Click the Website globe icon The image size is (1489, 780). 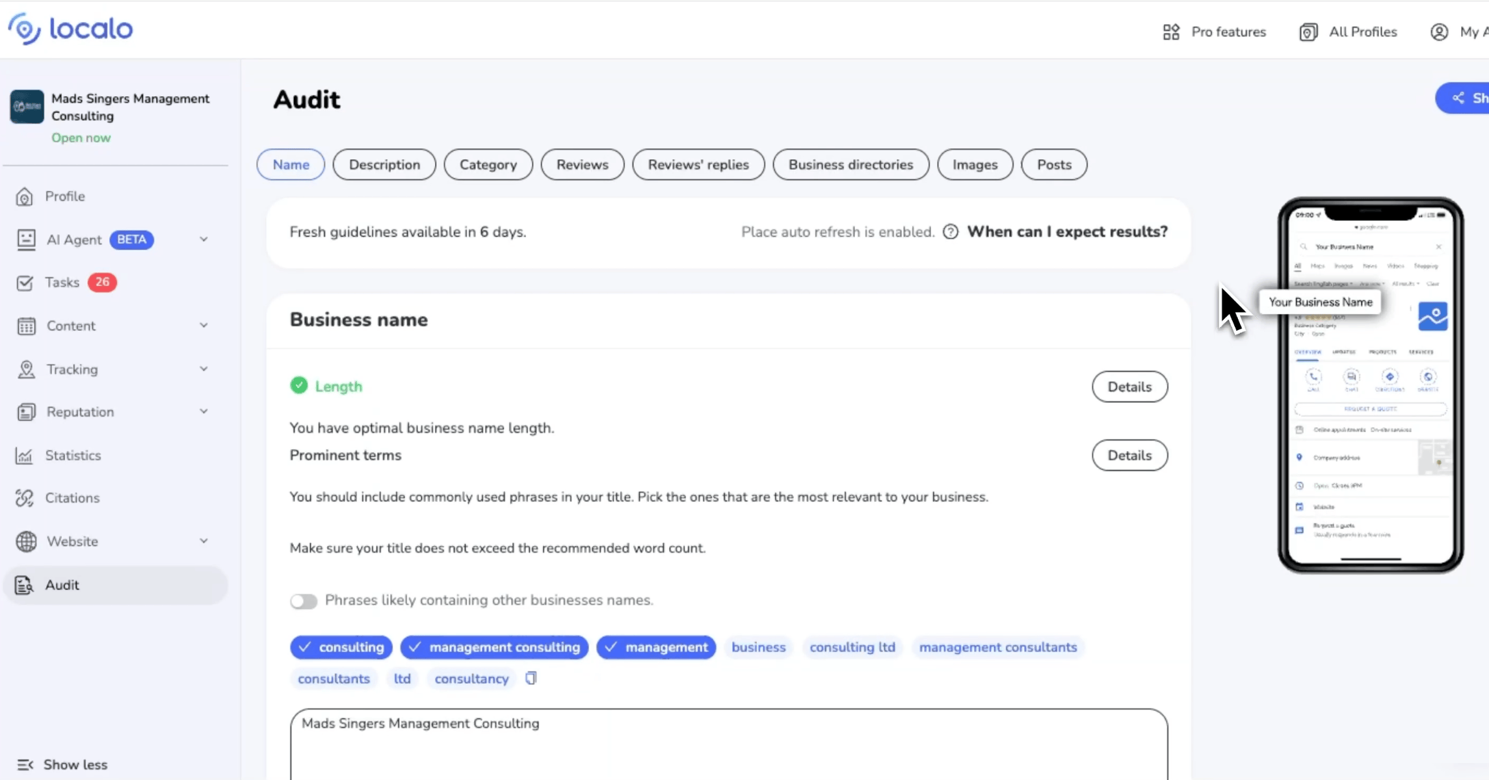click(x=26, y=541)
